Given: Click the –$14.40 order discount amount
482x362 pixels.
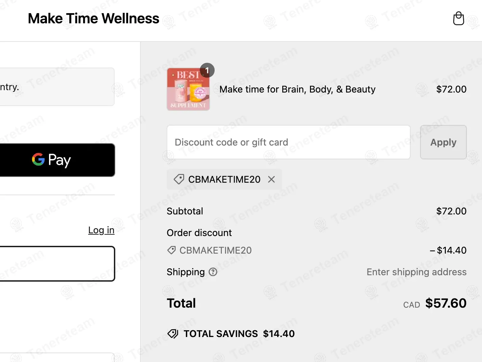Looking at the screenshot, I should [x=448, y=250].
